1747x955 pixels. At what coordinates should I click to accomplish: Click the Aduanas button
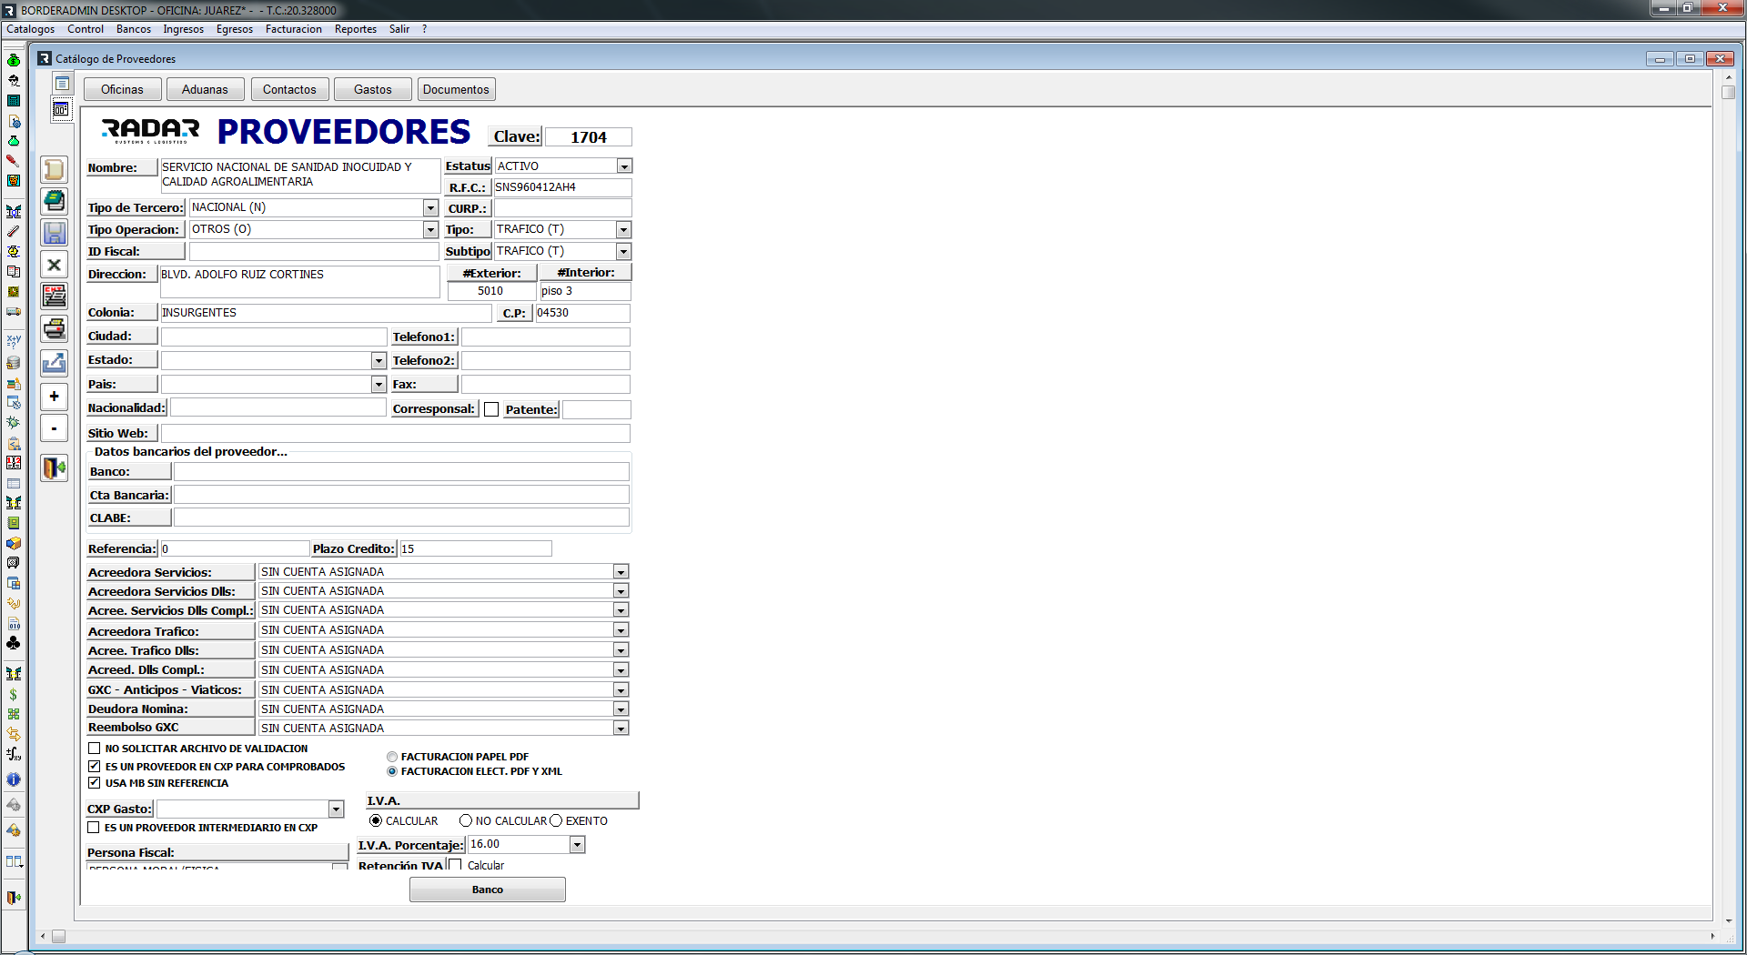[205, 89]
